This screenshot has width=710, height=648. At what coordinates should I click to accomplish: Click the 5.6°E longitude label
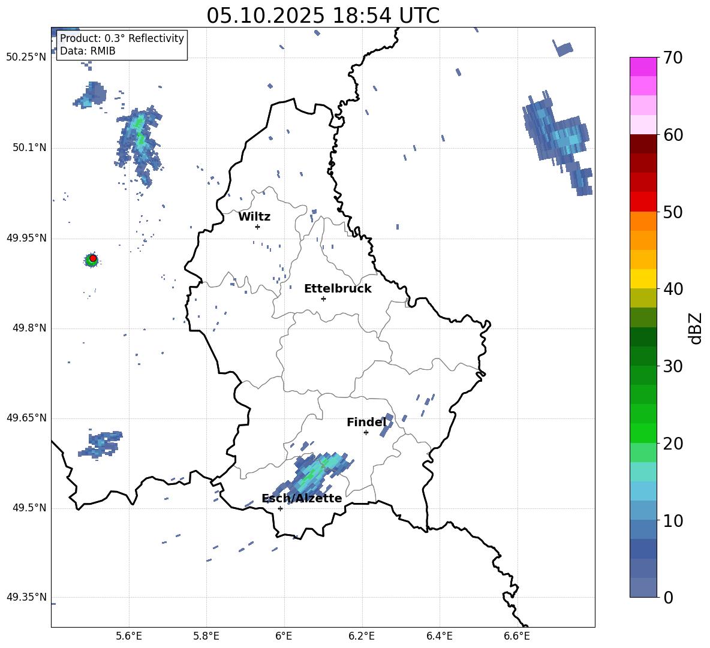[129, 636]
